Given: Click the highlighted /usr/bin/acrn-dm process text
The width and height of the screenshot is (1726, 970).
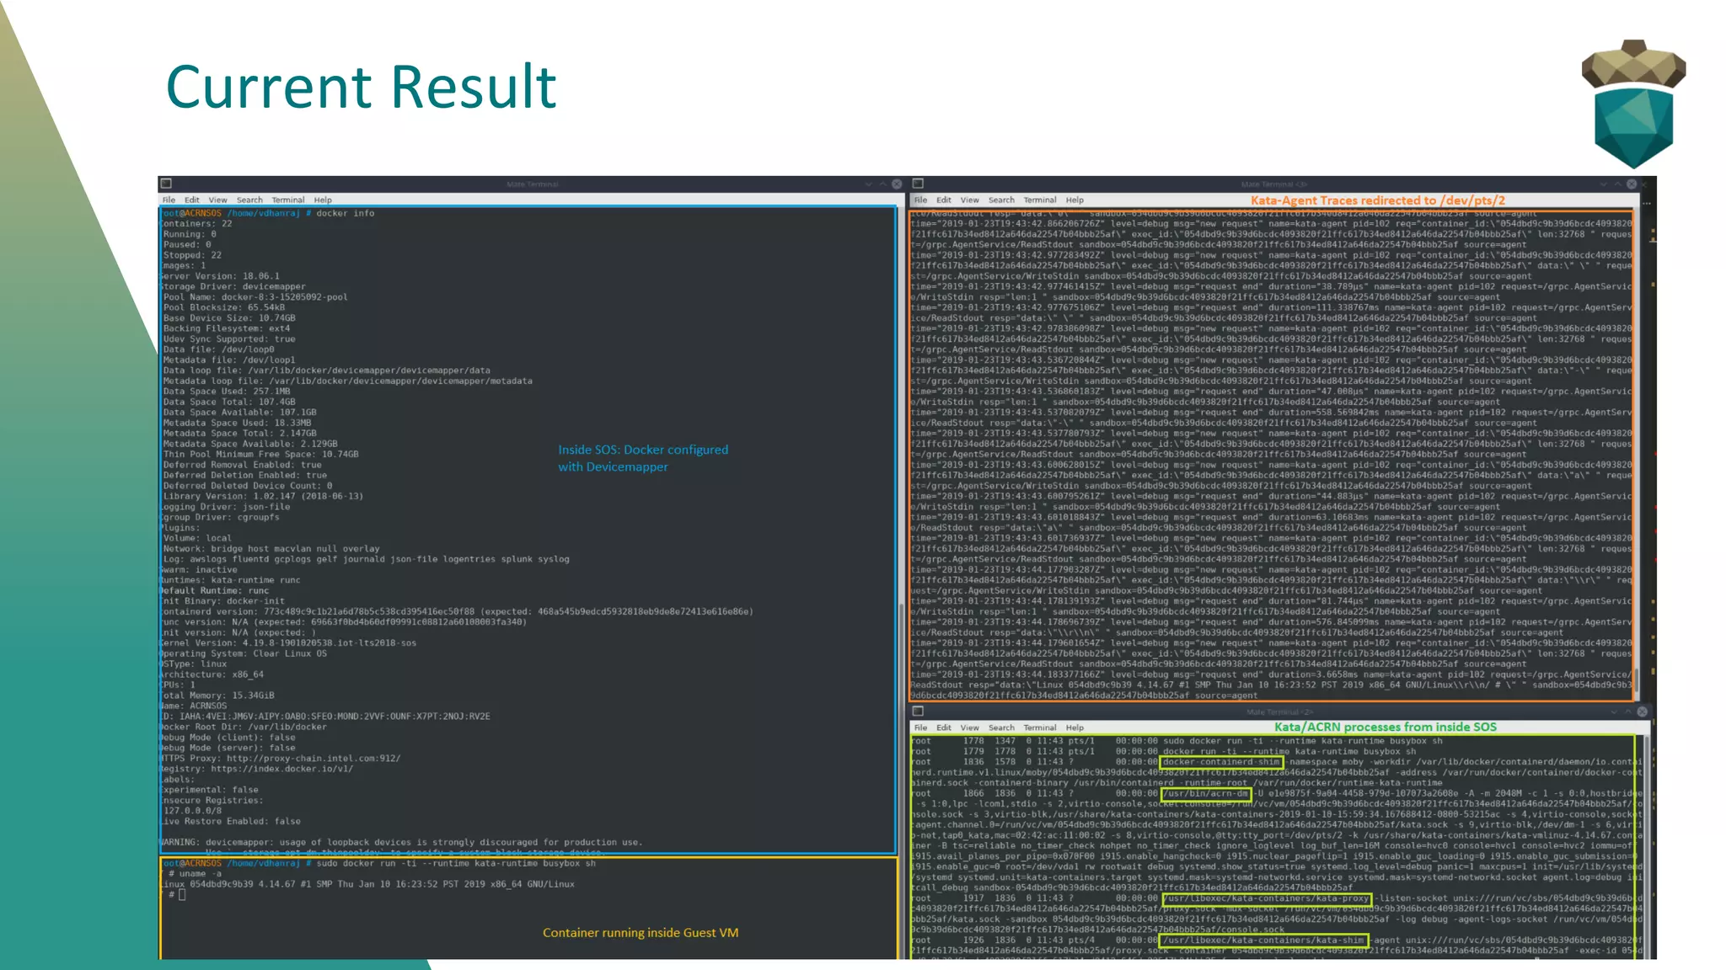Looking at the screenshot, I should 1205,793.
